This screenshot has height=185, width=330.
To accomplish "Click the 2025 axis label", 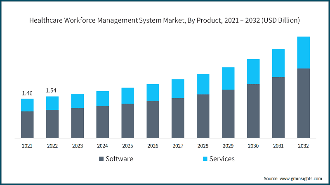I will coord(127,146).
